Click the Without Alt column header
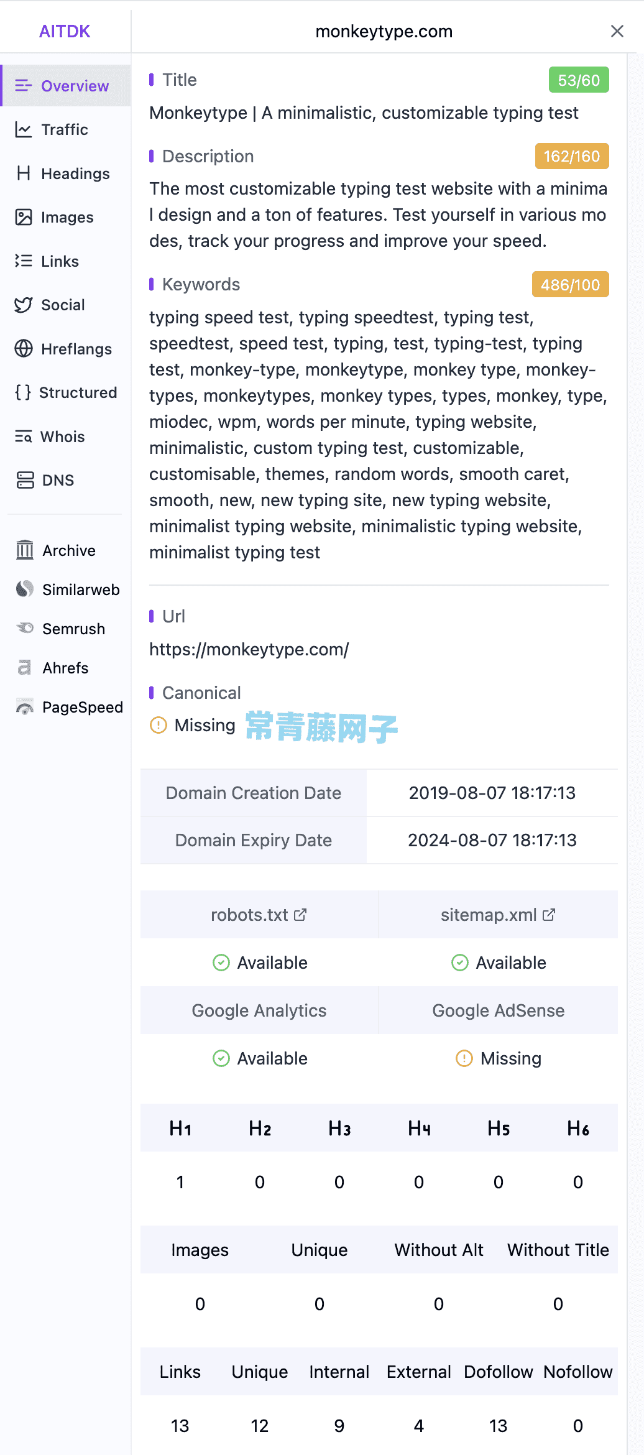644x1455 pixels. 439,1250
